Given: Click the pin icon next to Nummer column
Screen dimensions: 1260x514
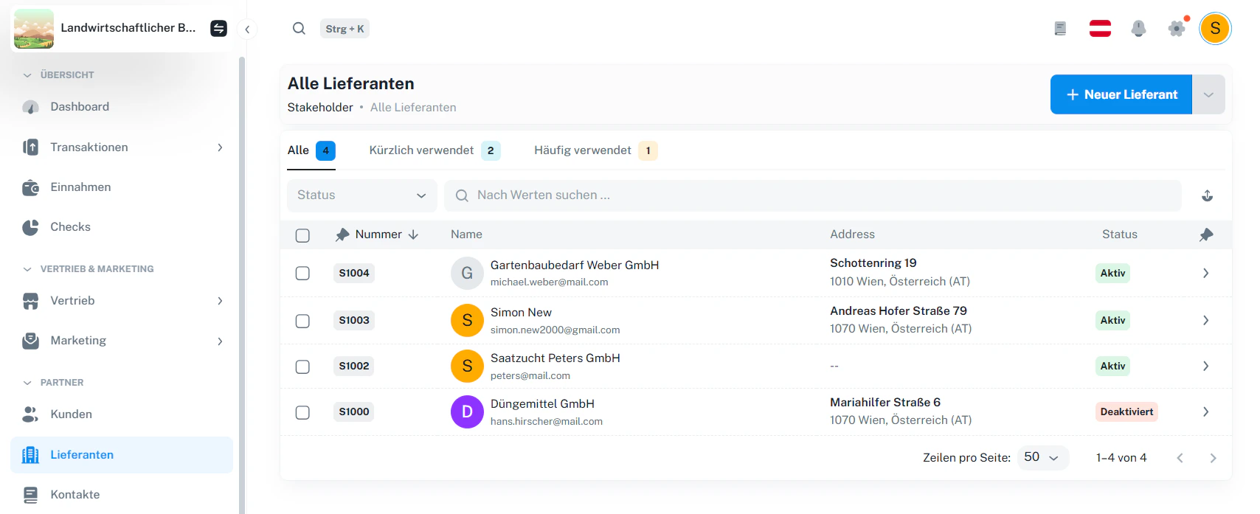Looking at the screenshot, I should click(x=342, y=235).
